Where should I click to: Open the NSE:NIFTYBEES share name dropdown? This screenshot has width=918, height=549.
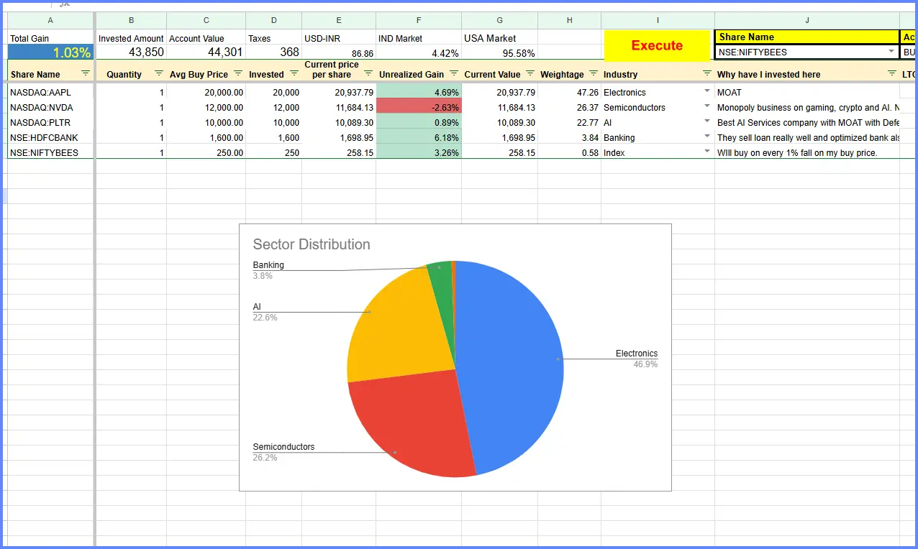pos(891,52)
